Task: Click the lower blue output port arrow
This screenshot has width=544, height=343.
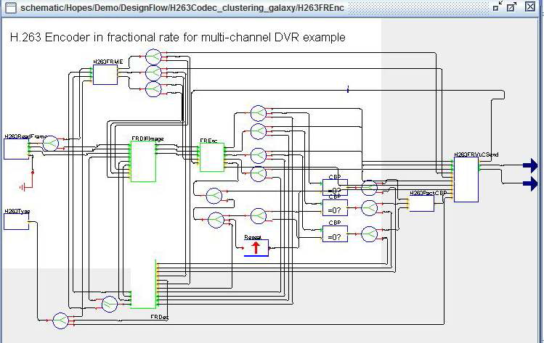Action: [x=530, y=184]
